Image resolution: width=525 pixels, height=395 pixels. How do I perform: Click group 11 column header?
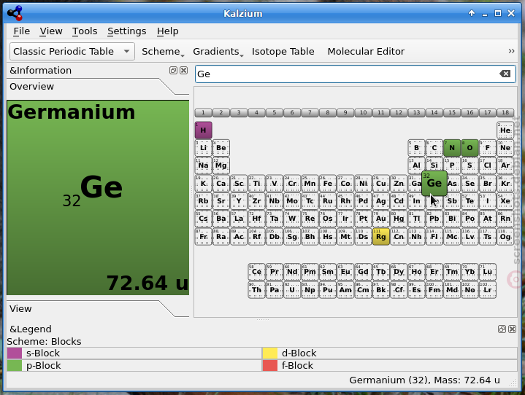pyautogui.click(x=380, y=113)
